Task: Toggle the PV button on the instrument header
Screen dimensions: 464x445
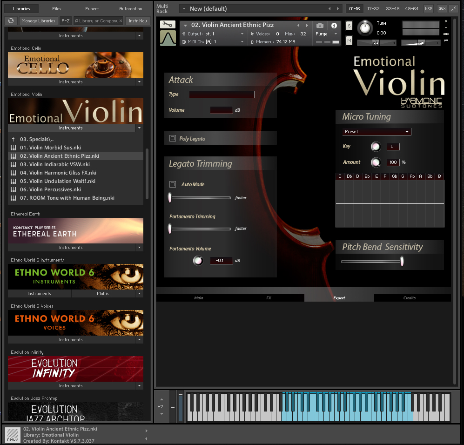Action: pos(446,40)
